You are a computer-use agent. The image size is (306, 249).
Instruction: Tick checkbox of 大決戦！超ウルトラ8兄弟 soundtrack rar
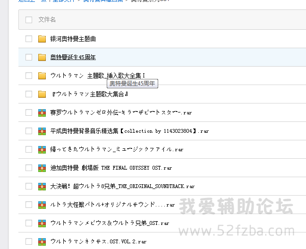tap(29, 186)
